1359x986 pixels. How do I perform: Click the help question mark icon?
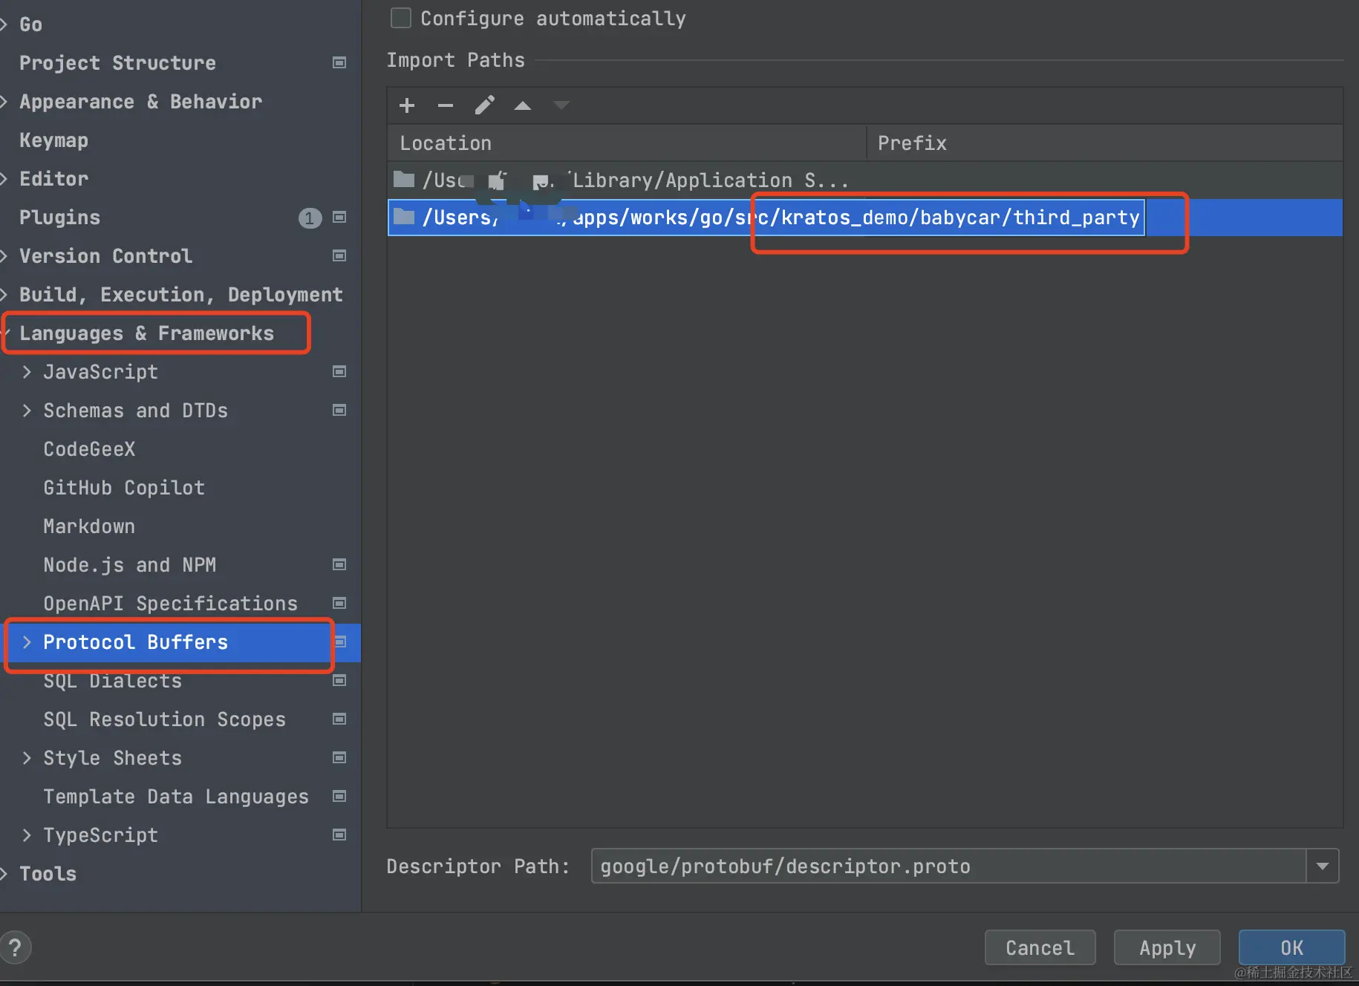(x=16, y=947)
